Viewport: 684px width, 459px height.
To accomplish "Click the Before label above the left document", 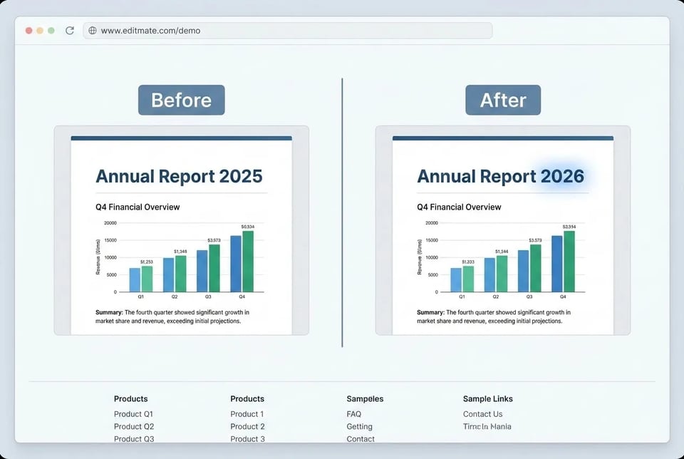I will pos(181,100).
